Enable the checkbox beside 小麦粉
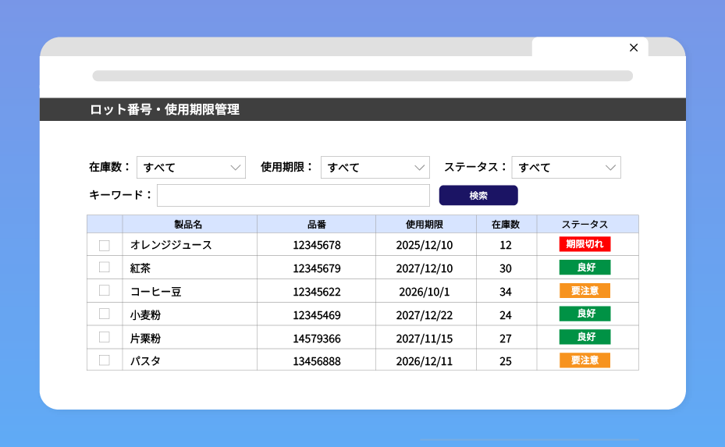The image size is (725, 447). pyautogui.click(x=105, y=314)
